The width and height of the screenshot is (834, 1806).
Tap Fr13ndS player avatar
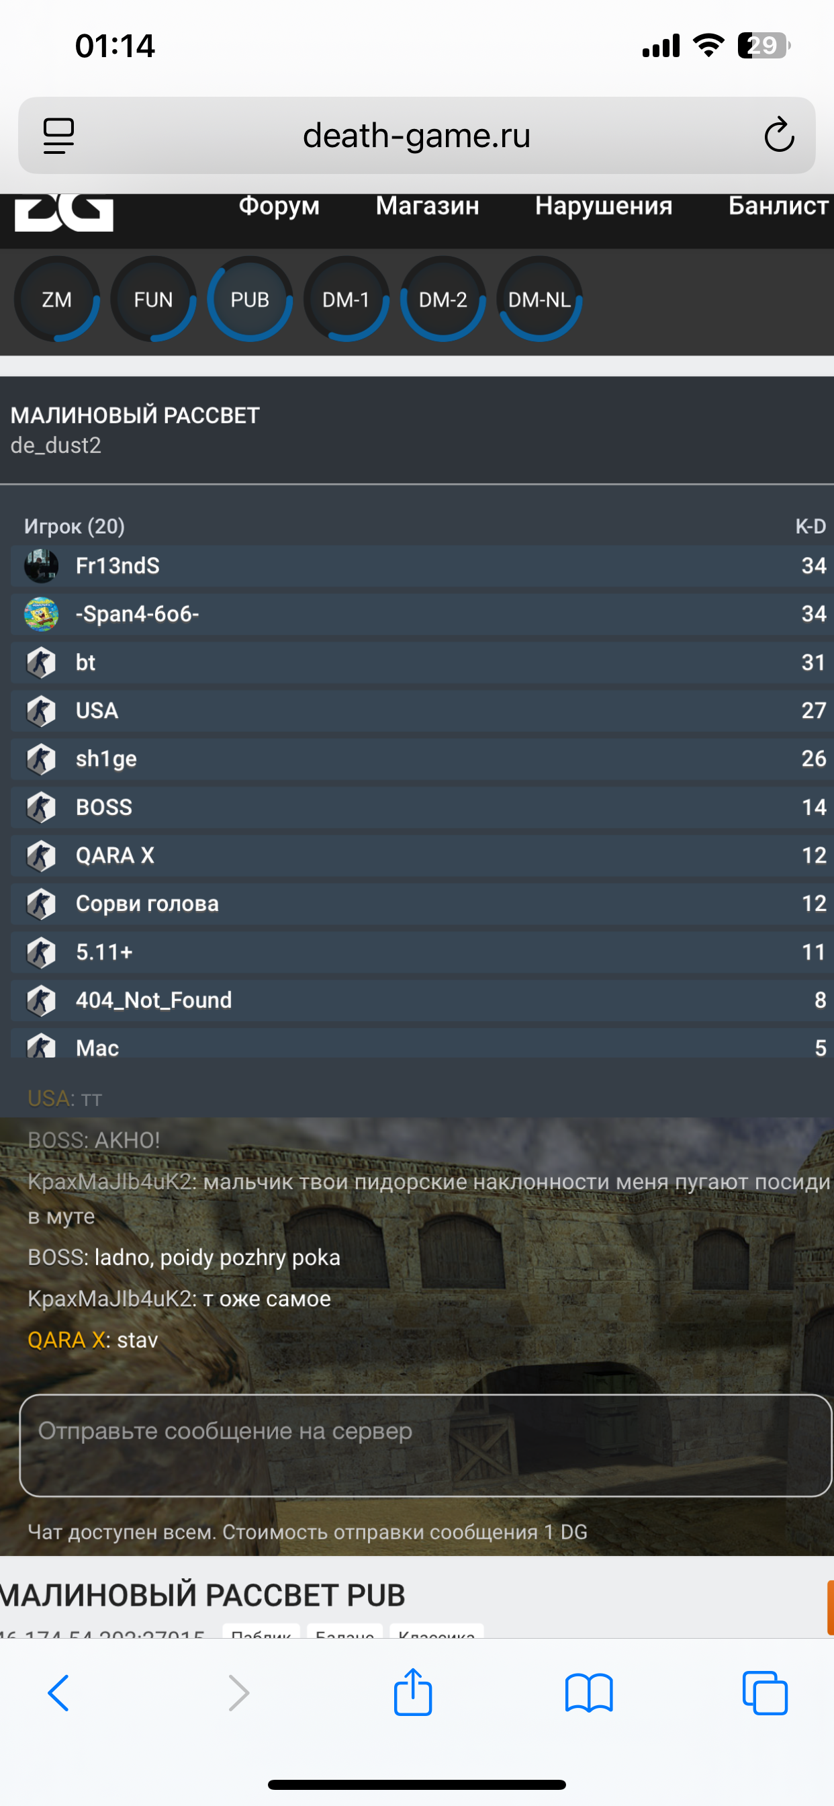(42, 566)
